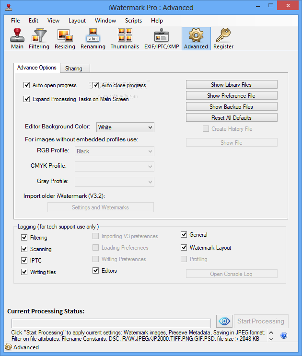Open the Layout menu
This screenshot has width=302, height=356.
(x=77, y=21)
